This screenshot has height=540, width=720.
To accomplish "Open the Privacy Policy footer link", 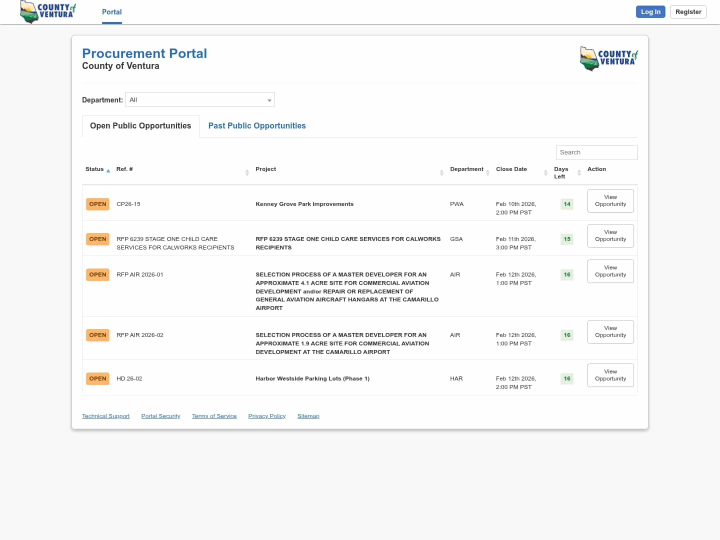I will coord(266,416).
